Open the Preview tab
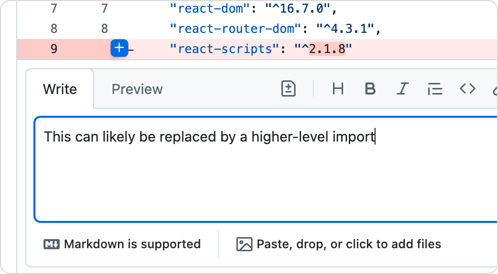 [x=137, y=89]
